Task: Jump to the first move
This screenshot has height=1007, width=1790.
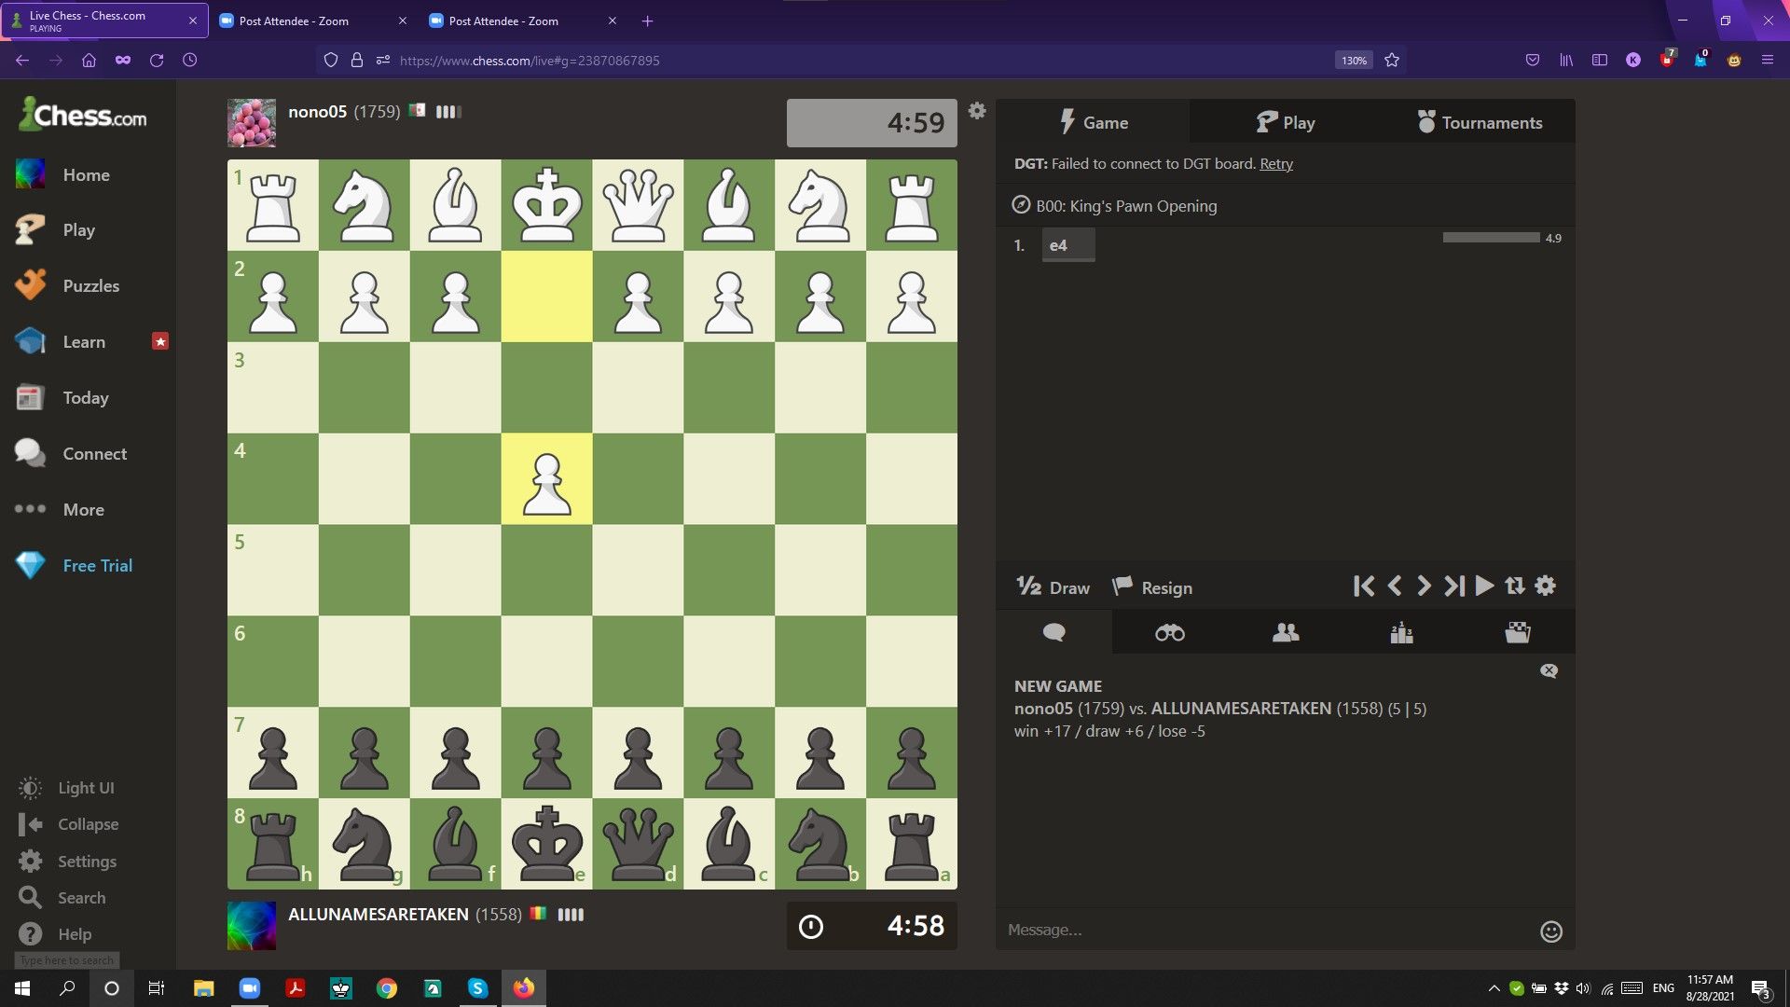Action: click(x=1364, y=586)
